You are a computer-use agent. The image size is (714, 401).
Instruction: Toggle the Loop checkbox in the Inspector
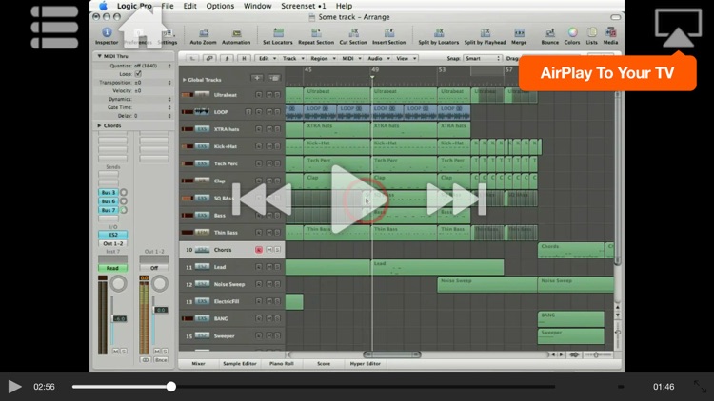tap(138, 74)
